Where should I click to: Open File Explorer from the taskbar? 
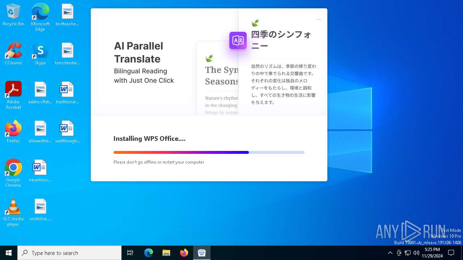(x=166, y=253)
